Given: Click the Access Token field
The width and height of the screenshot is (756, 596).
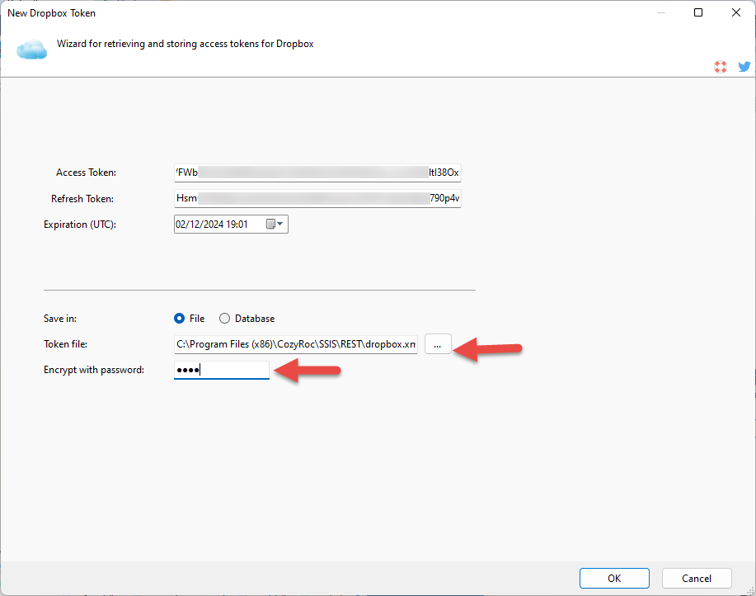Looking at the screenshot, I should pyautogui.click(x=317, y=173).
